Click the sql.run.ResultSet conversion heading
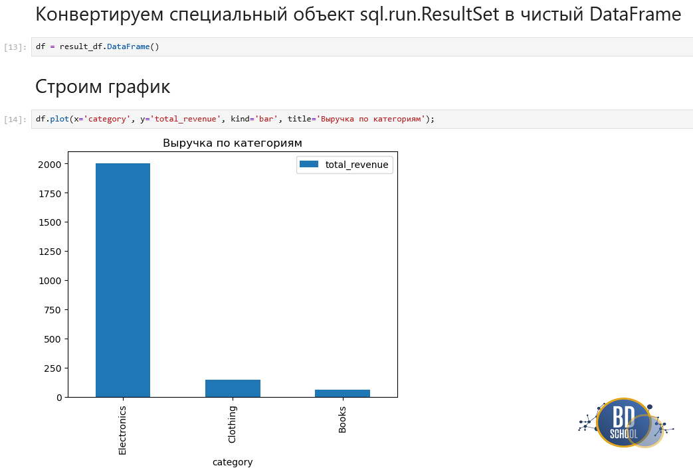The width and height of the screenshot is (693, 472). tap(356, 13)
